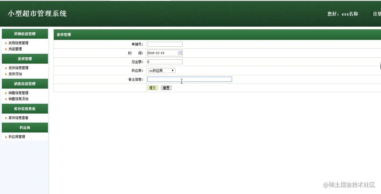Open 进货信息管理 sidebar link
The width and height of the screenshot is (381, 194).
pyautogui.click(x=18, y=68)
